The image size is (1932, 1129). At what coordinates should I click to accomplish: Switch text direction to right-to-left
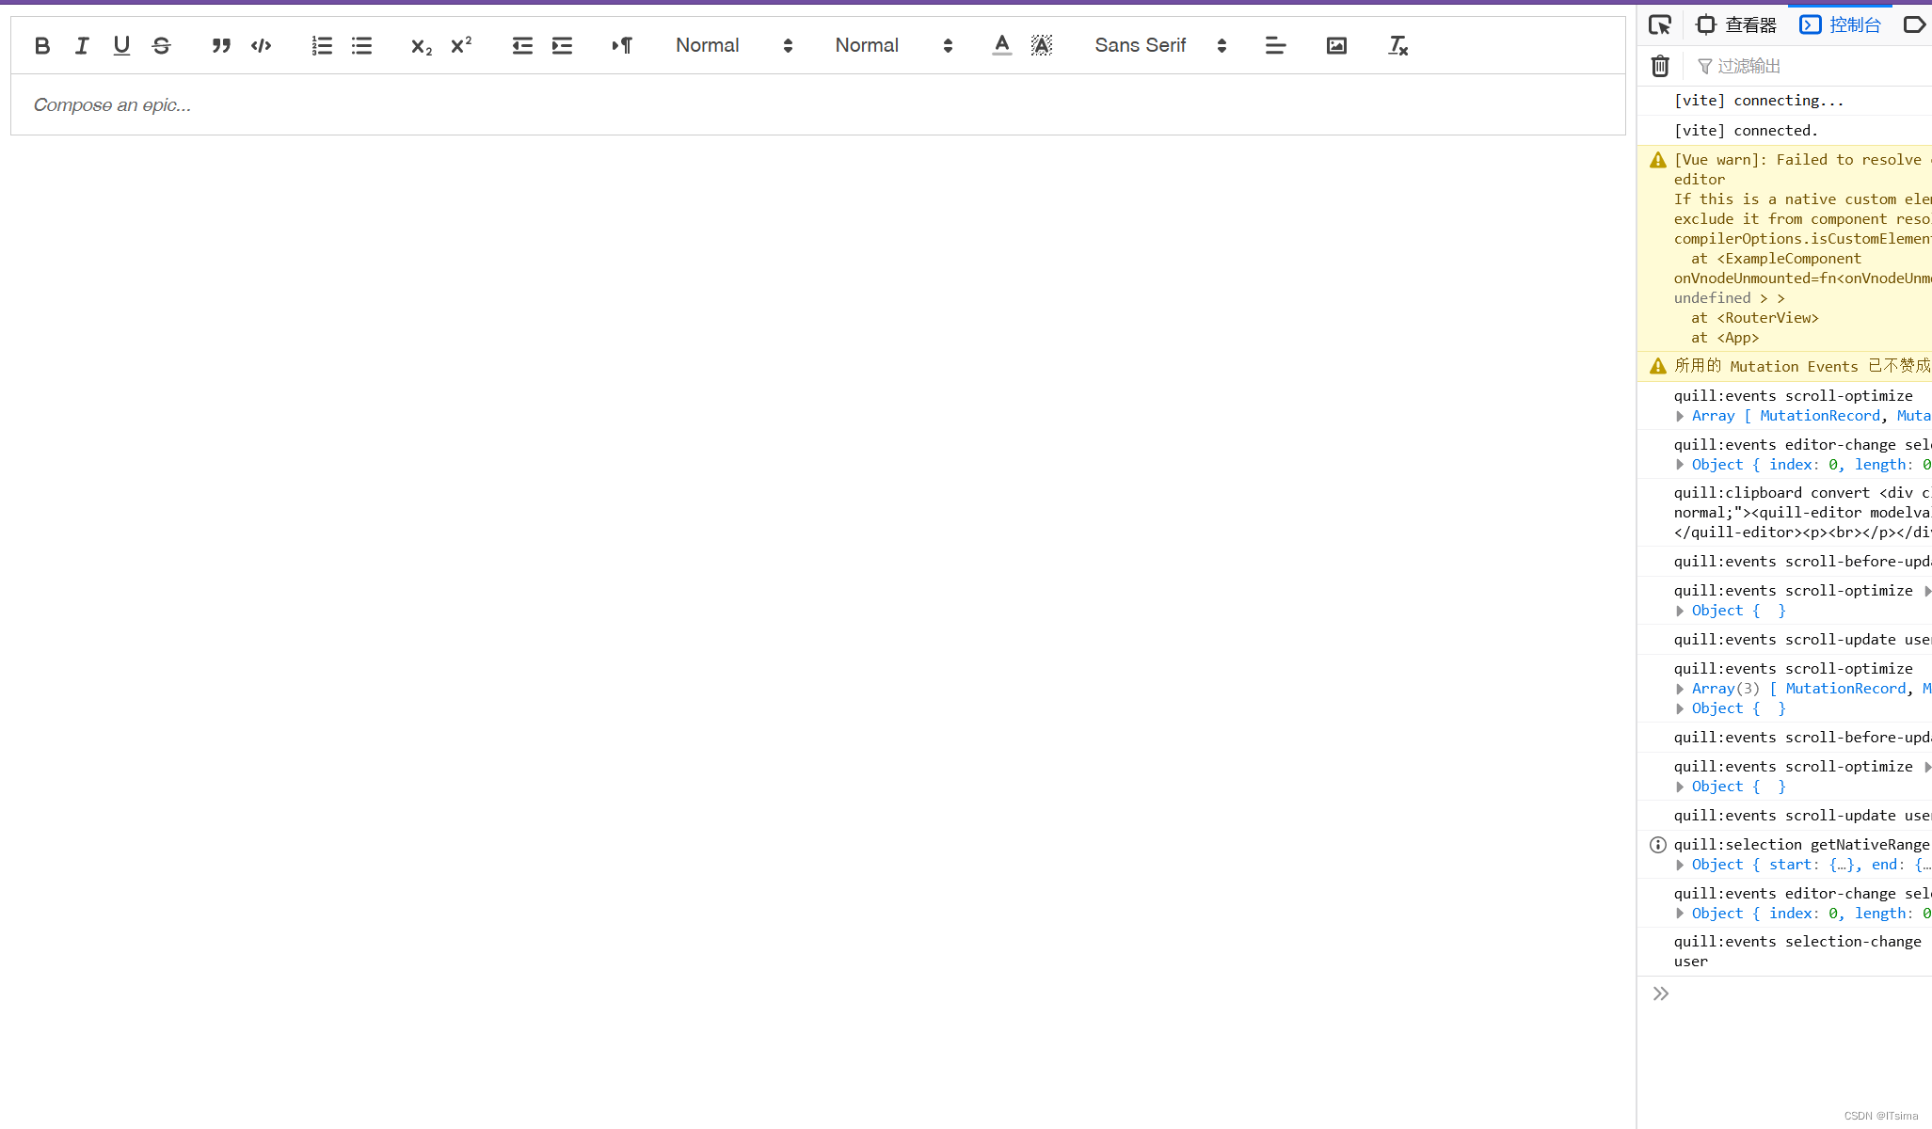pyautogui.click(x=622, y=45)
